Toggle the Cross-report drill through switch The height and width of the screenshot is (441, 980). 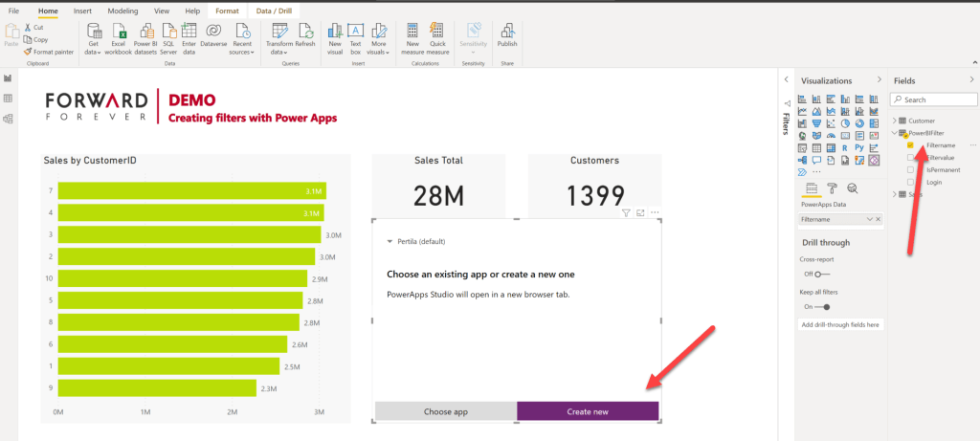820,274
